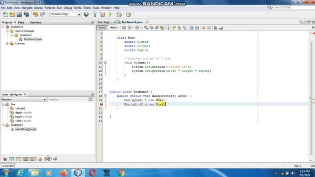The height and width of the screenshot is (177, 315).
Task: Click the browser globe icon in the toolbar
Action: tap(86, 14)
